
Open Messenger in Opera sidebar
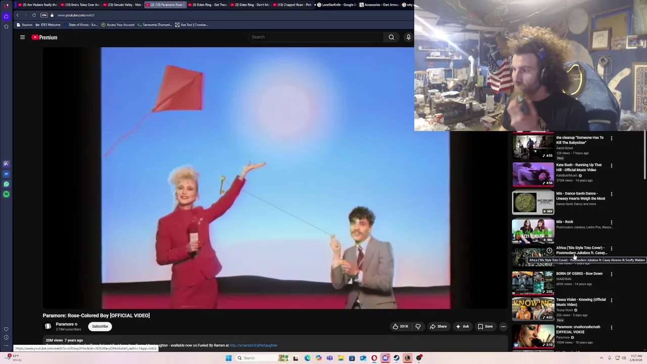pos(6,174)
